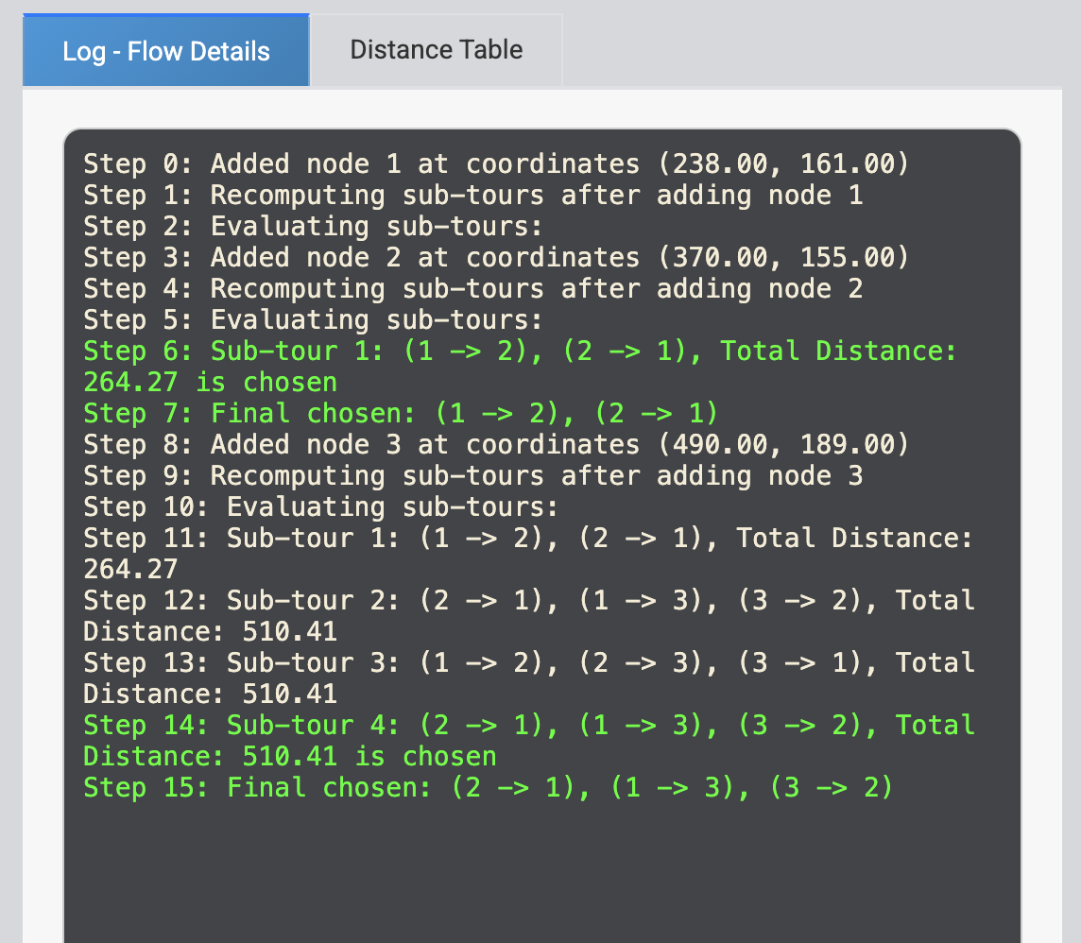Click Step 12 Sub-tour 2 line
Image resolution: width=1081 pixels, height=943 pixels.
tap(529, 615)
